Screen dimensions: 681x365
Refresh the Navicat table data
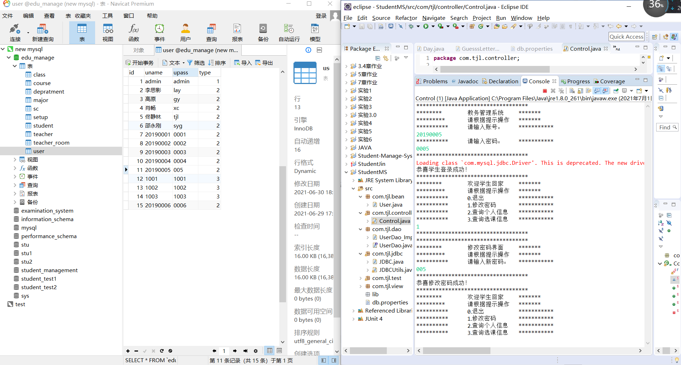(x=162, y=351)
